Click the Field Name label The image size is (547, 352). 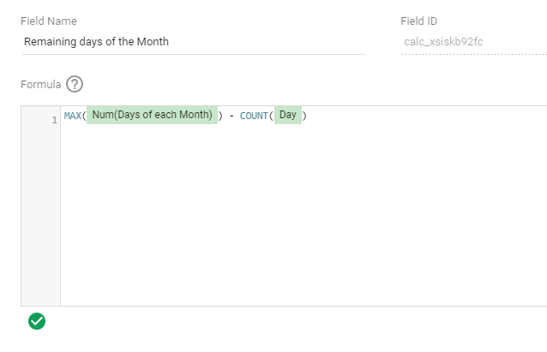[50, 20]
